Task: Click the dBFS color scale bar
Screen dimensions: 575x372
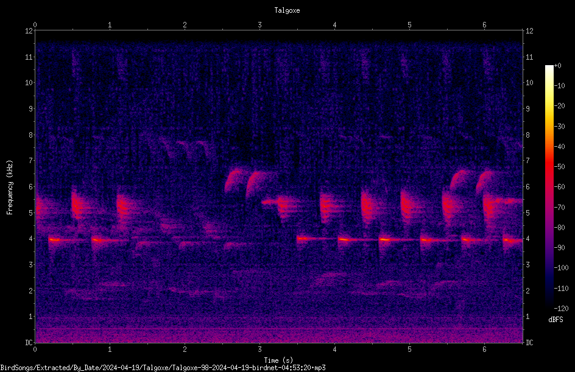Action: click(x=549, y=186)
